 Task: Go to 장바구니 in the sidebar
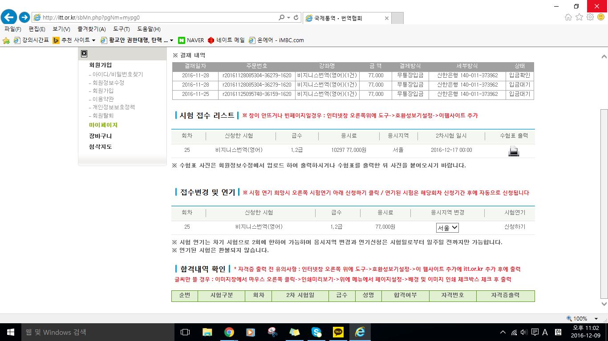click(101, 136)
